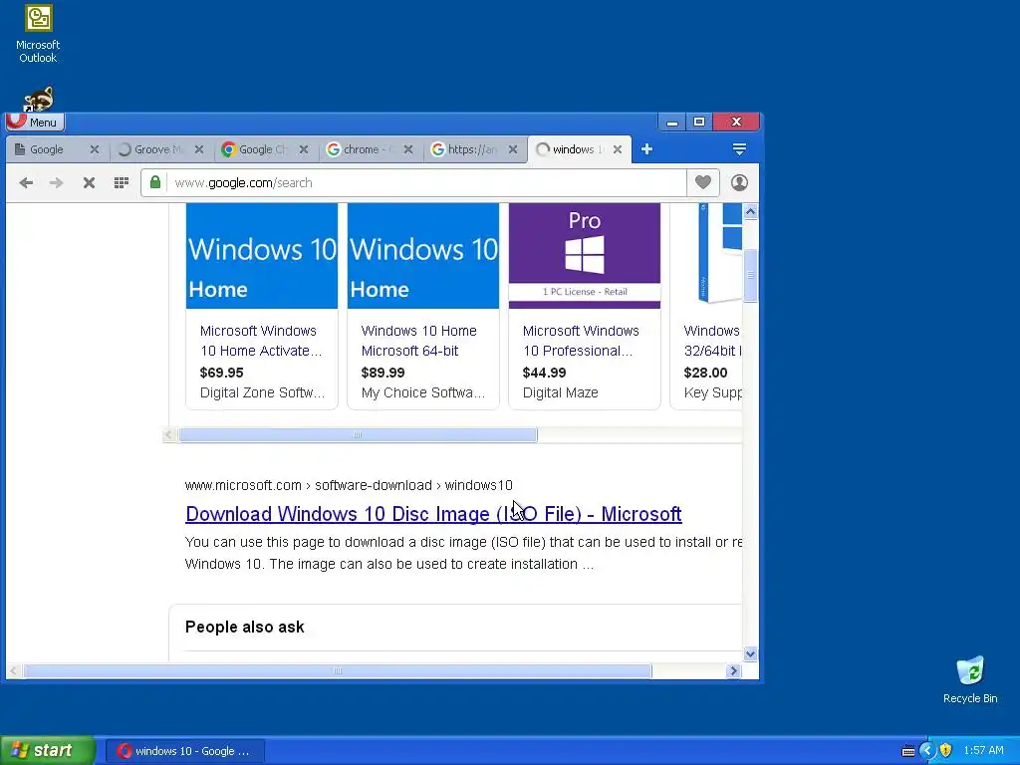This screenshot has width=1020, height=765.
Task: Click the keyboard tray icon
Action: (x=908, y=751)
